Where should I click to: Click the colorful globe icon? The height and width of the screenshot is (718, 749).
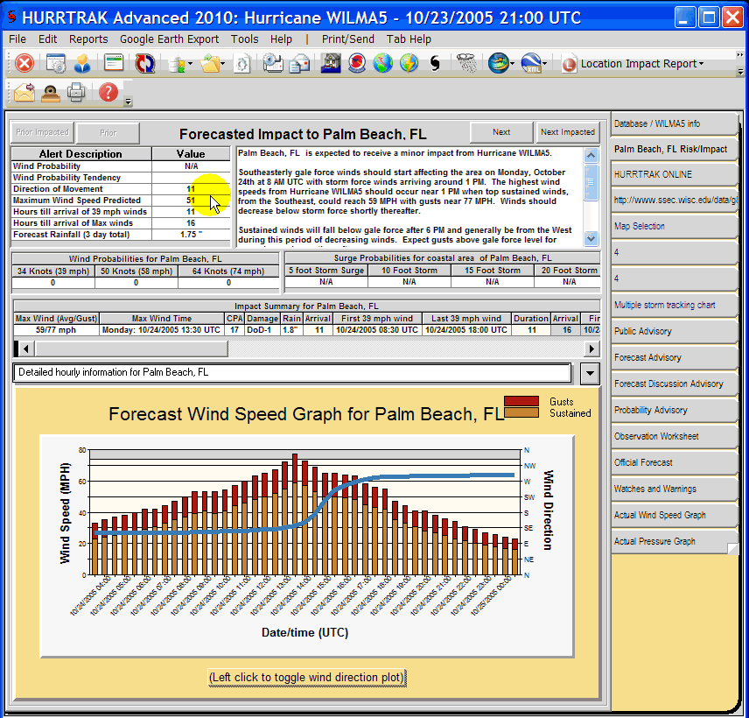pos(382,63)
